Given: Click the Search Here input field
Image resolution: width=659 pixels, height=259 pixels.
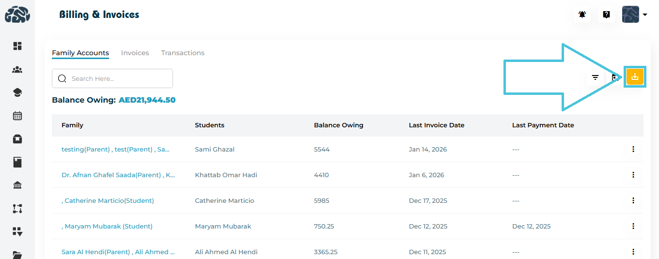Looking at the screenshot, I should (119, 78).
